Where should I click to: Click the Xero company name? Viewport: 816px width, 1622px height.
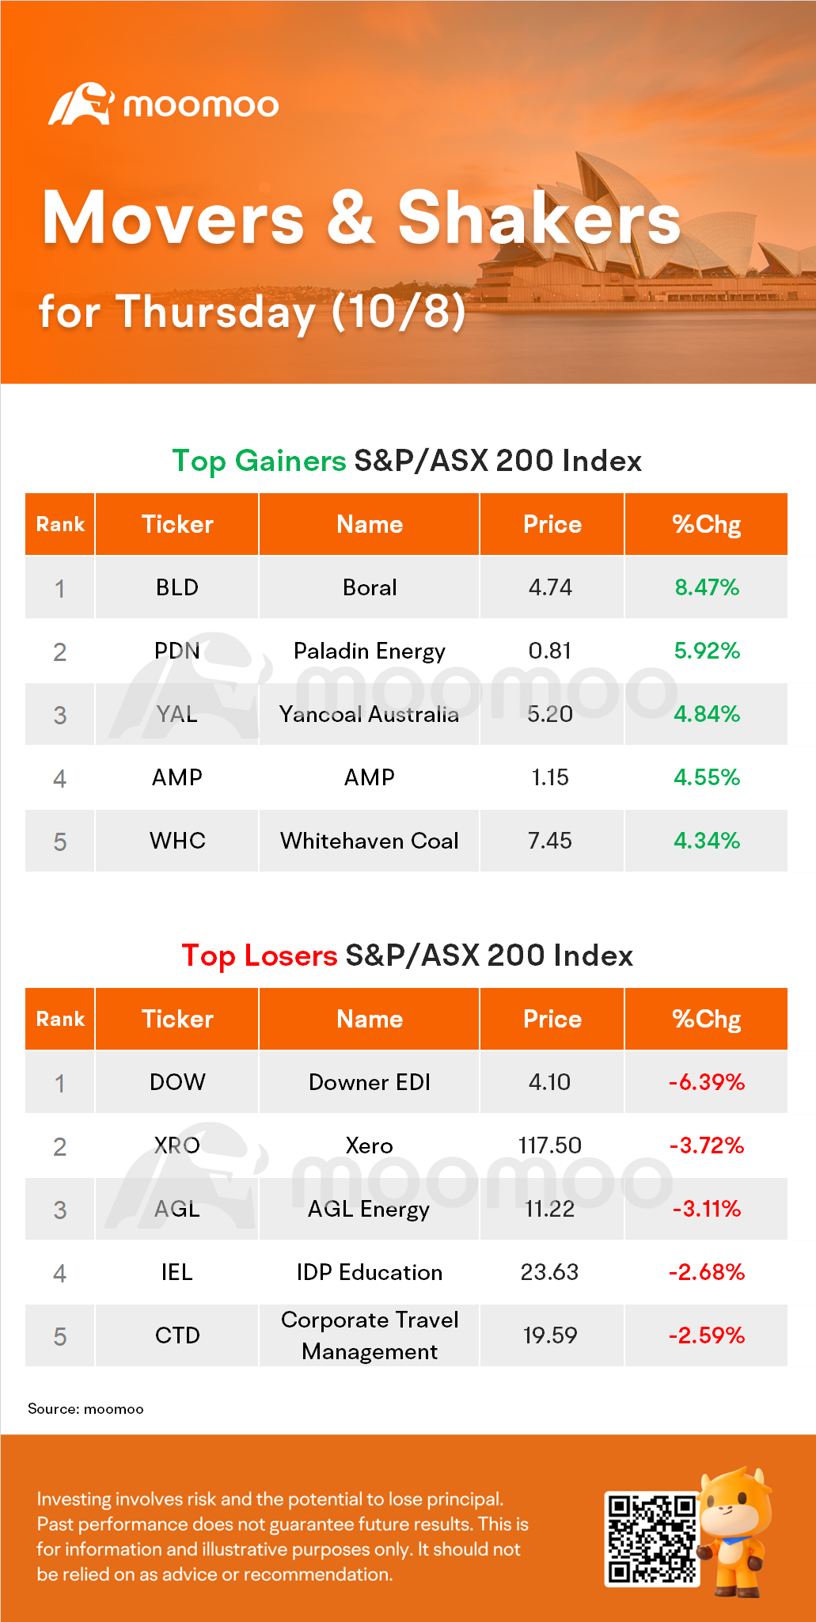coord(369,1145)
